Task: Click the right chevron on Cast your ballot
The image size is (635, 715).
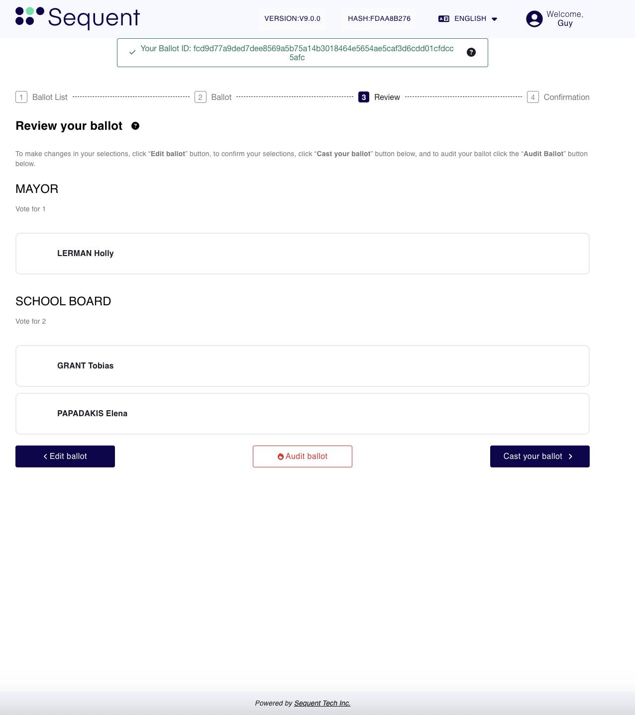Action: tap(570, 456)
